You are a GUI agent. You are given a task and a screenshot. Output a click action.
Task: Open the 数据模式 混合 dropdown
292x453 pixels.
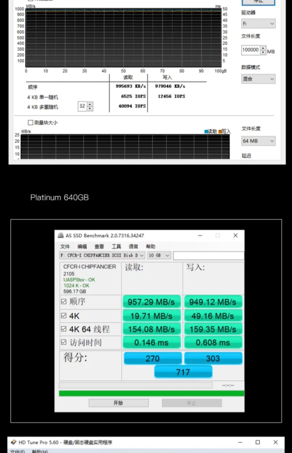coord(258,79)
